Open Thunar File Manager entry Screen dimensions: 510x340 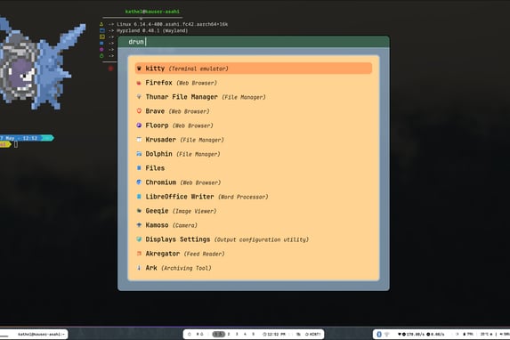pos(254,97)
